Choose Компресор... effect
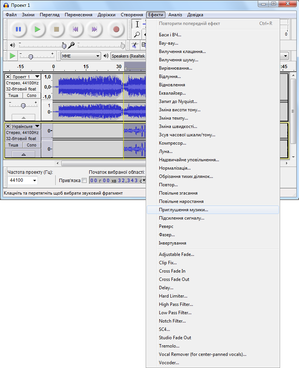 [213, 143]
